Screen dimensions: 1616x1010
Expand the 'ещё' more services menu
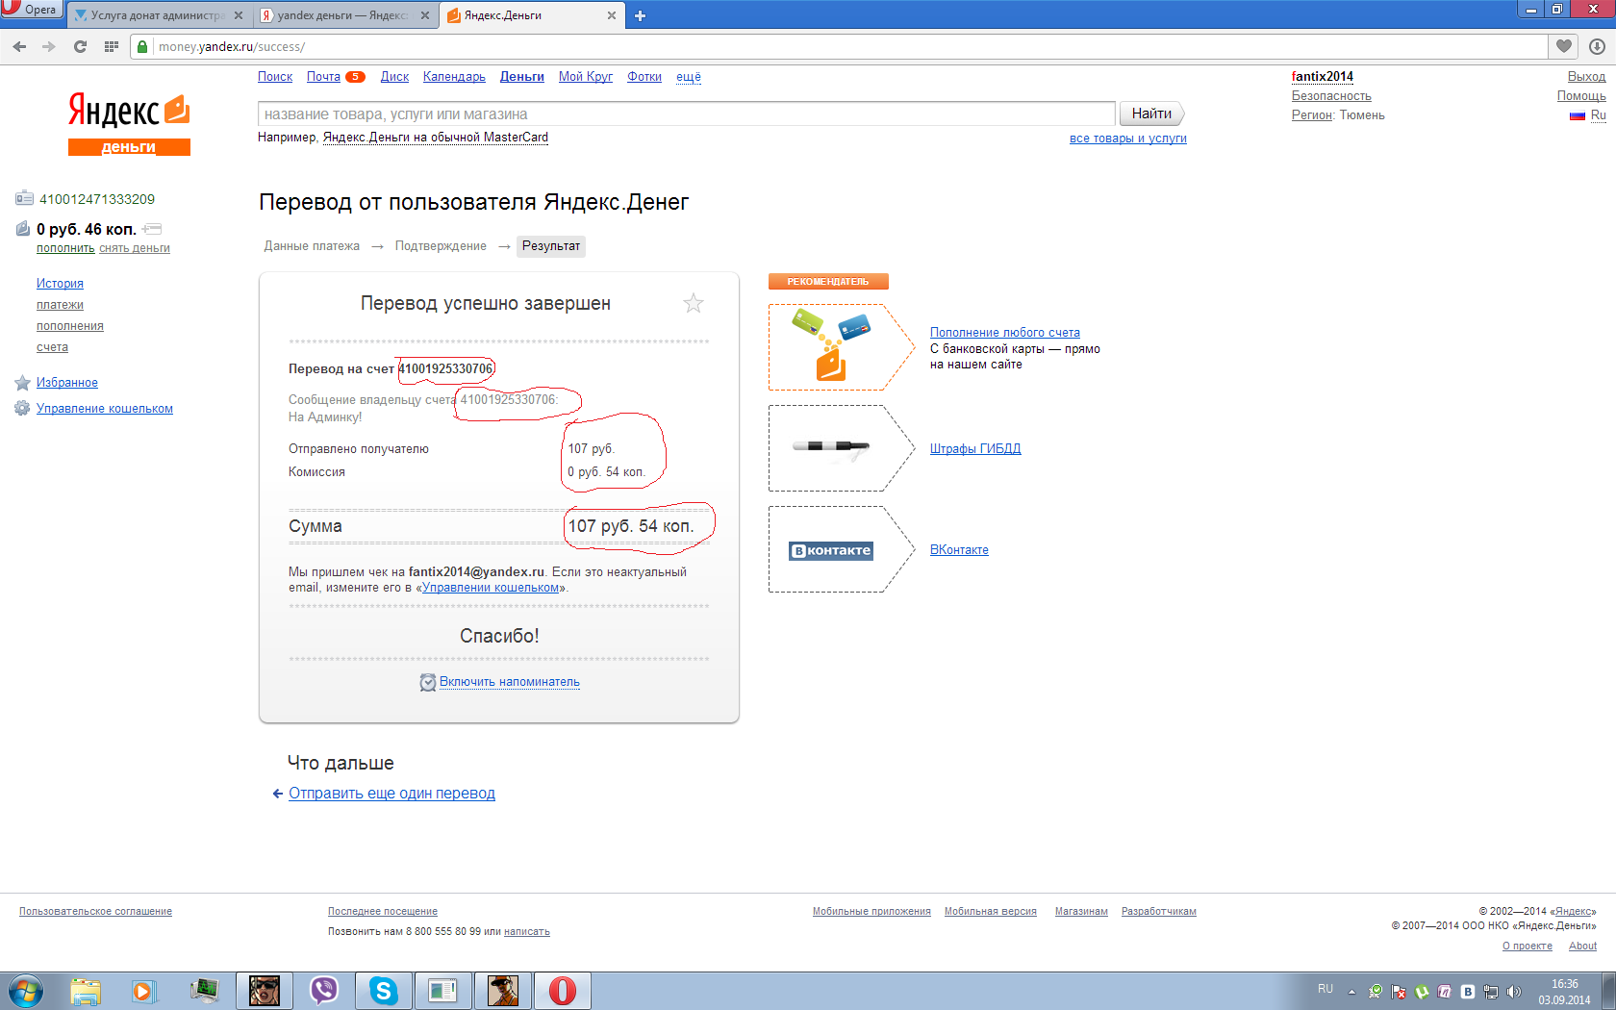point(689,77)
